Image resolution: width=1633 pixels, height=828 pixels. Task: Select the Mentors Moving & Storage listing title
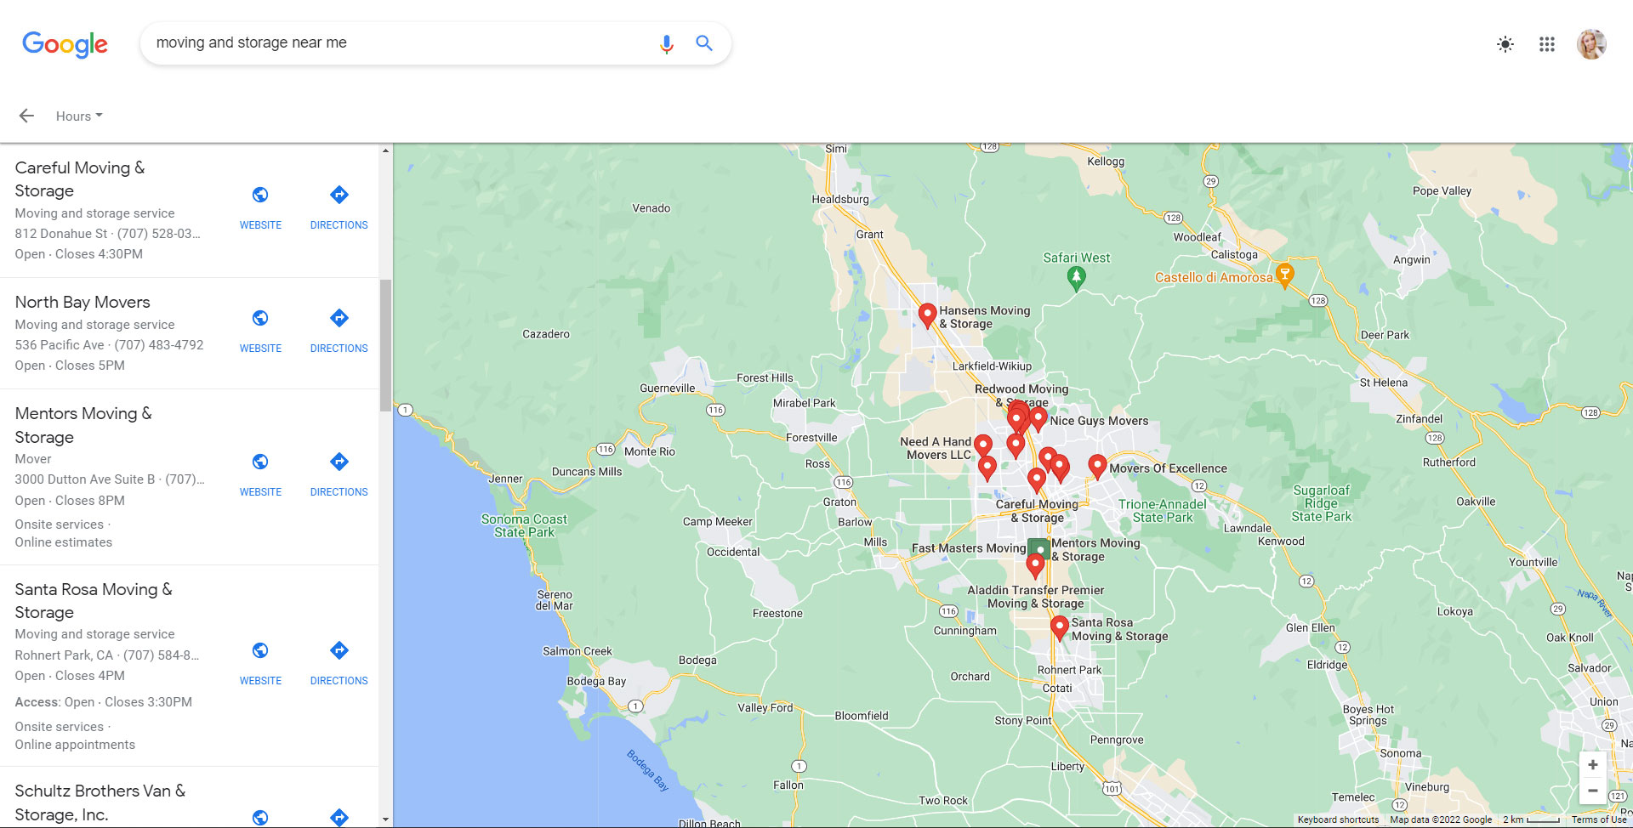[83, 425]
